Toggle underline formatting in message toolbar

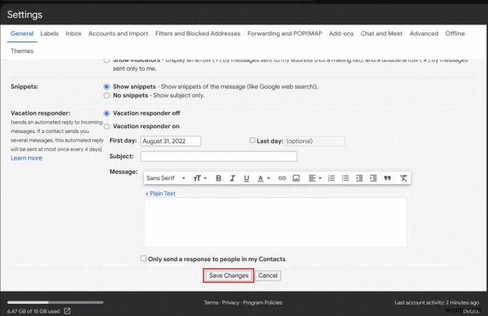(246, 178)
